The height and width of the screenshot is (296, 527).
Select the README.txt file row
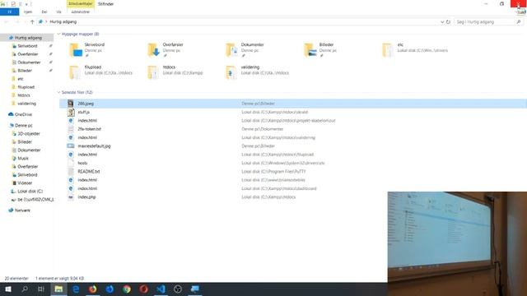pyautogui.click(x=292, y=172)
